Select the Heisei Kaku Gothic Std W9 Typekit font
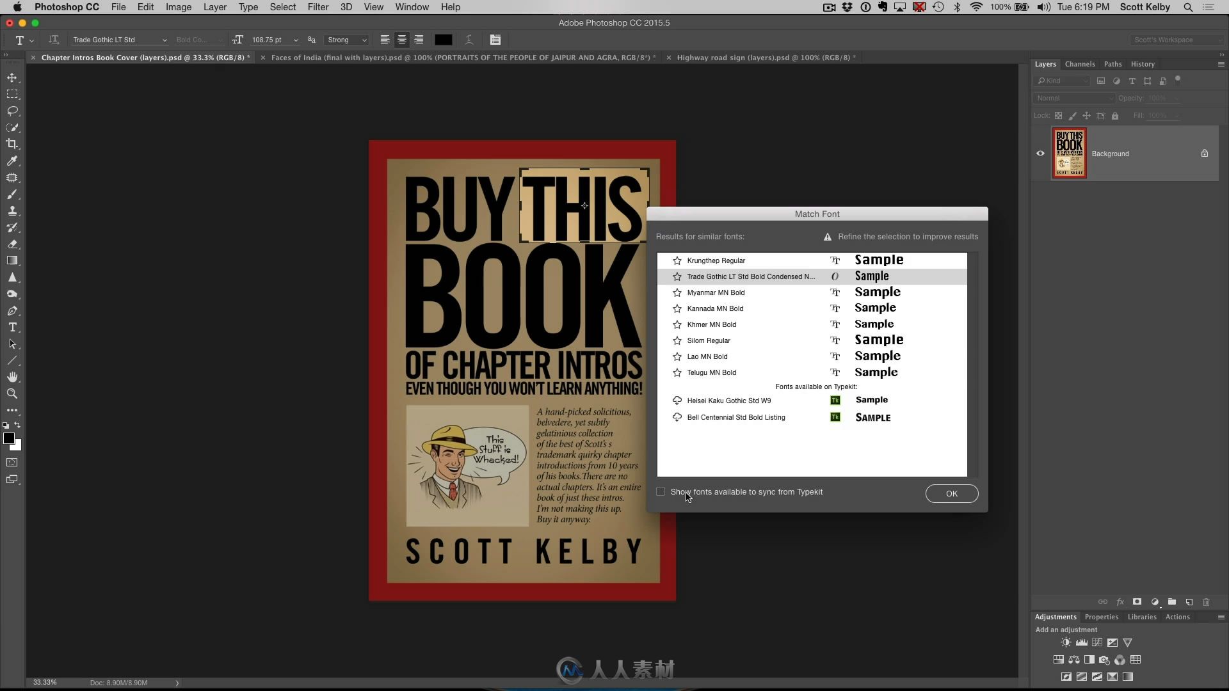Viewport: 1229px width, 691px height. point(812,401)
